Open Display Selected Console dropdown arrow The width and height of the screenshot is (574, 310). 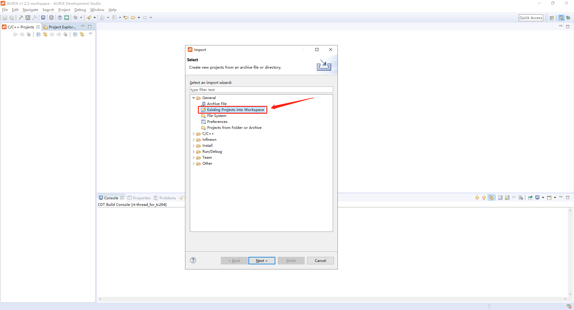pos(543,198)
